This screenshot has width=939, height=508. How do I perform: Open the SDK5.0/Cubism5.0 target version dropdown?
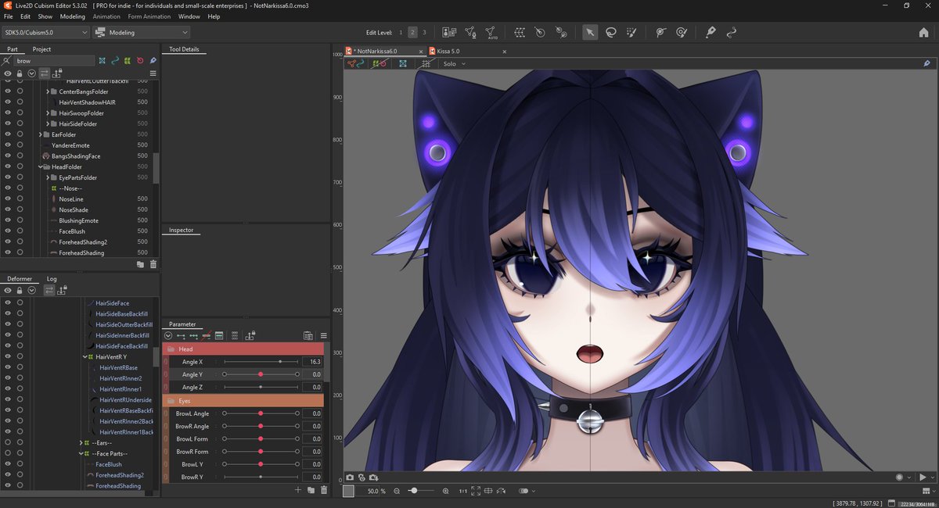pos(46,32)
